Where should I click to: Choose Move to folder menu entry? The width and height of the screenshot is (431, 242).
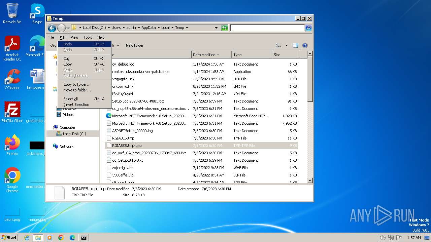(x=85, y=90)
